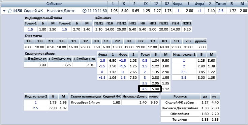Image resolution: width=248 pixels, height=125 pixels.
Task: Choose Сидней ФК забьет нет 4.40
Action: click(x=215, y=102)
